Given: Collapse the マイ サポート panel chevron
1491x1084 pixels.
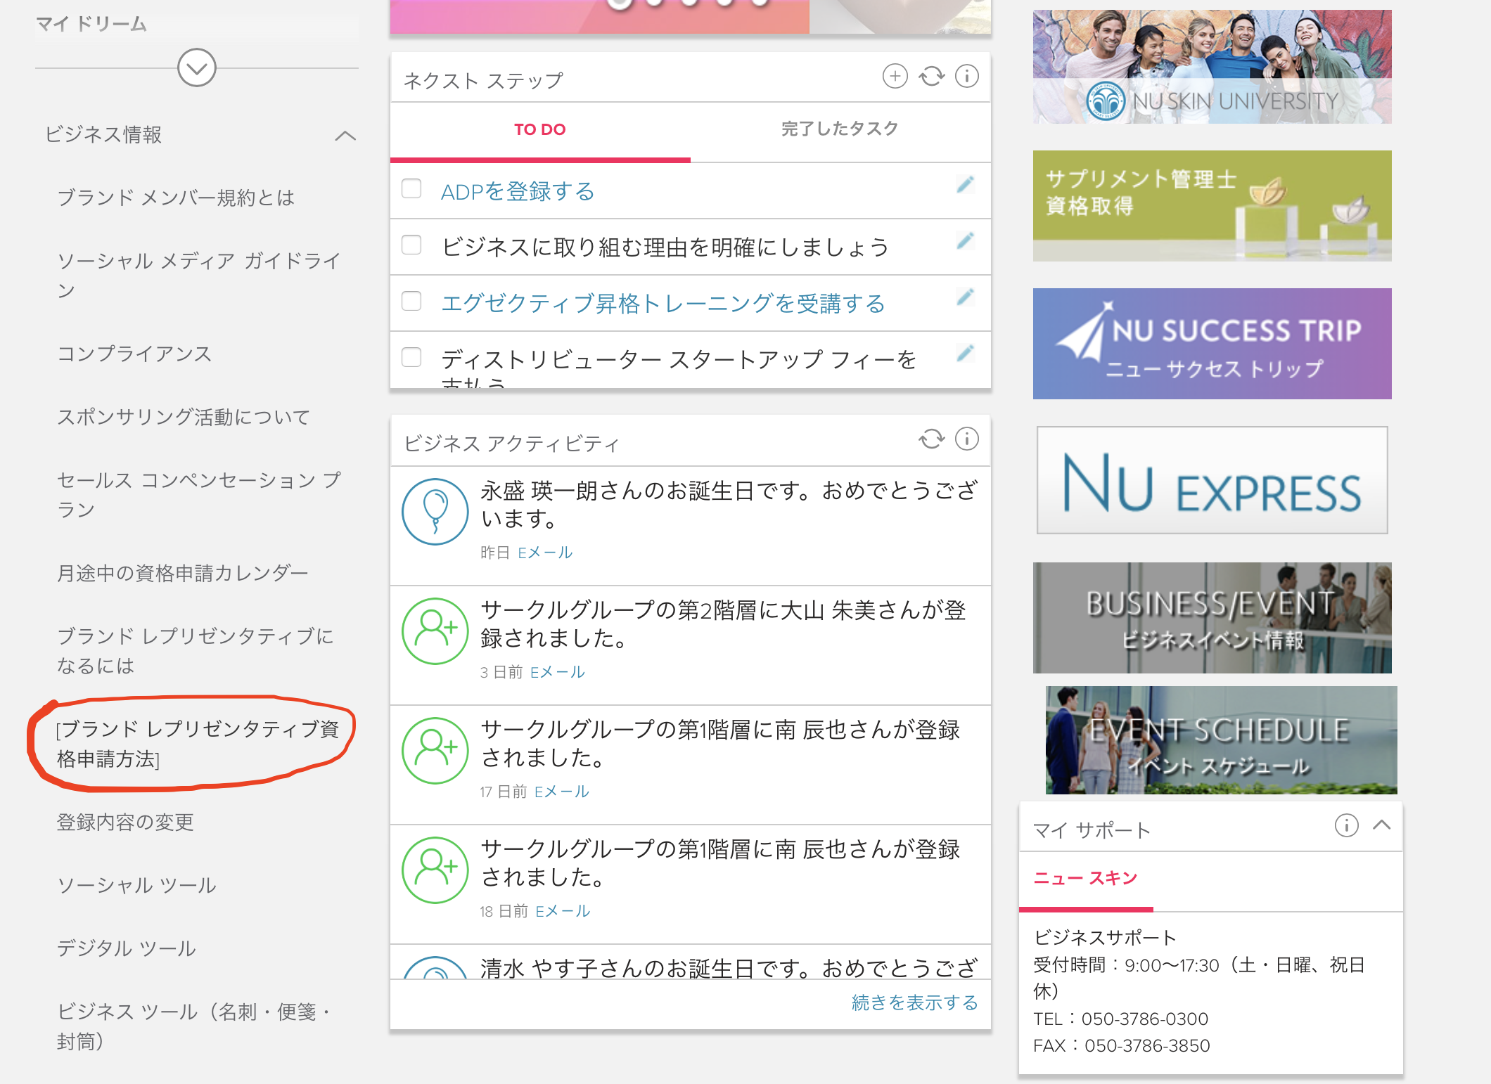Looking at the screenshot, I should pyautogui.click(x=1382, y=825).
